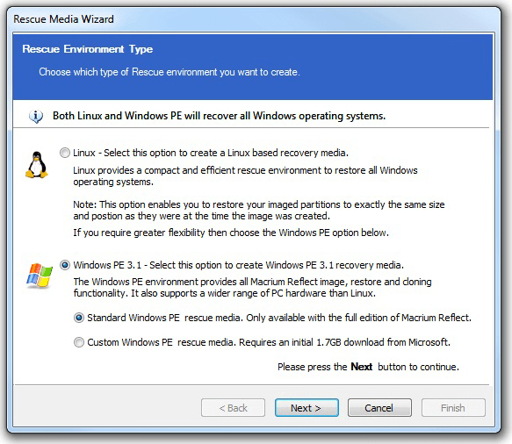Click the 'Rescue Environment Type' heading
The width and height of the screenshot is (512, 444).
tap(88, 49)
